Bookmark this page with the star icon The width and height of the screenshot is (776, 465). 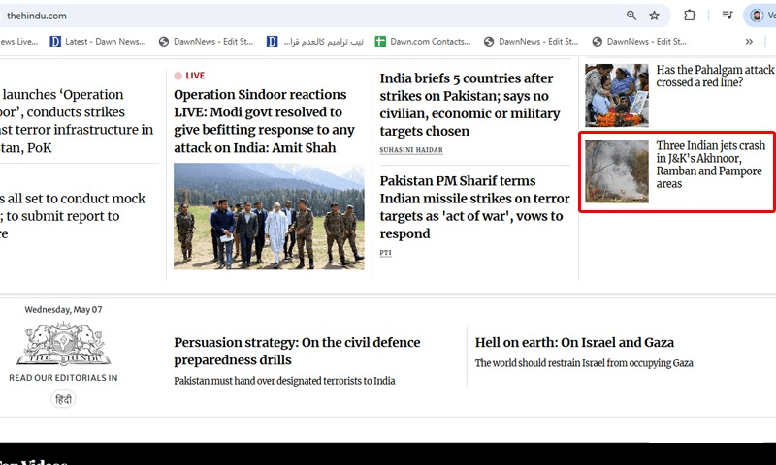(654, 15)
